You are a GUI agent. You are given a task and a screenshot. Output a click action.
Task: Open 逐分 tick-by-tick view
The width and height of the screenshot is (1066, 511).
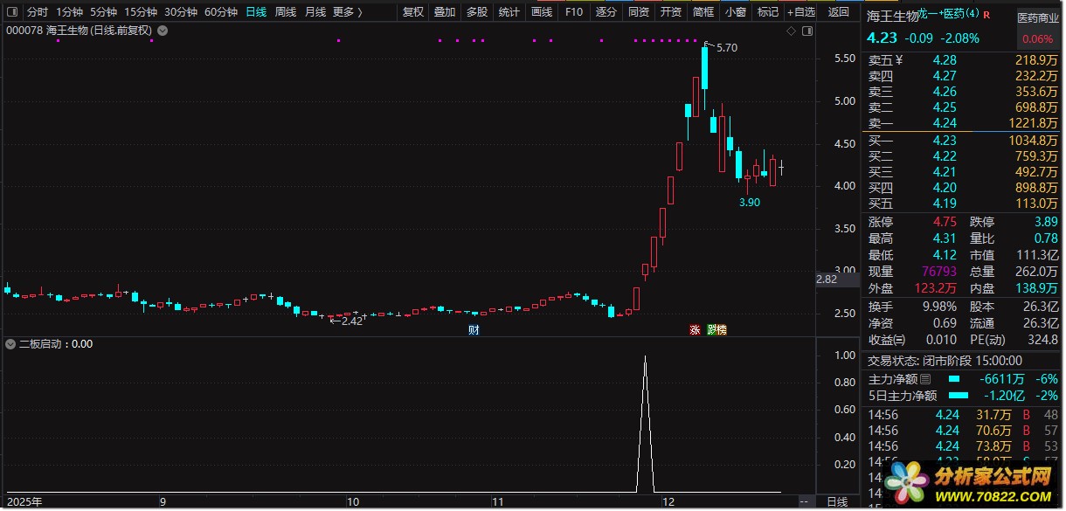606,12
